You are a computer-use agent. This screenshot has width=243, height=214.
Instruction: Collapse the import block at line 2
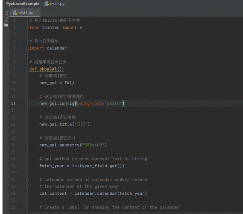[27, 28]
